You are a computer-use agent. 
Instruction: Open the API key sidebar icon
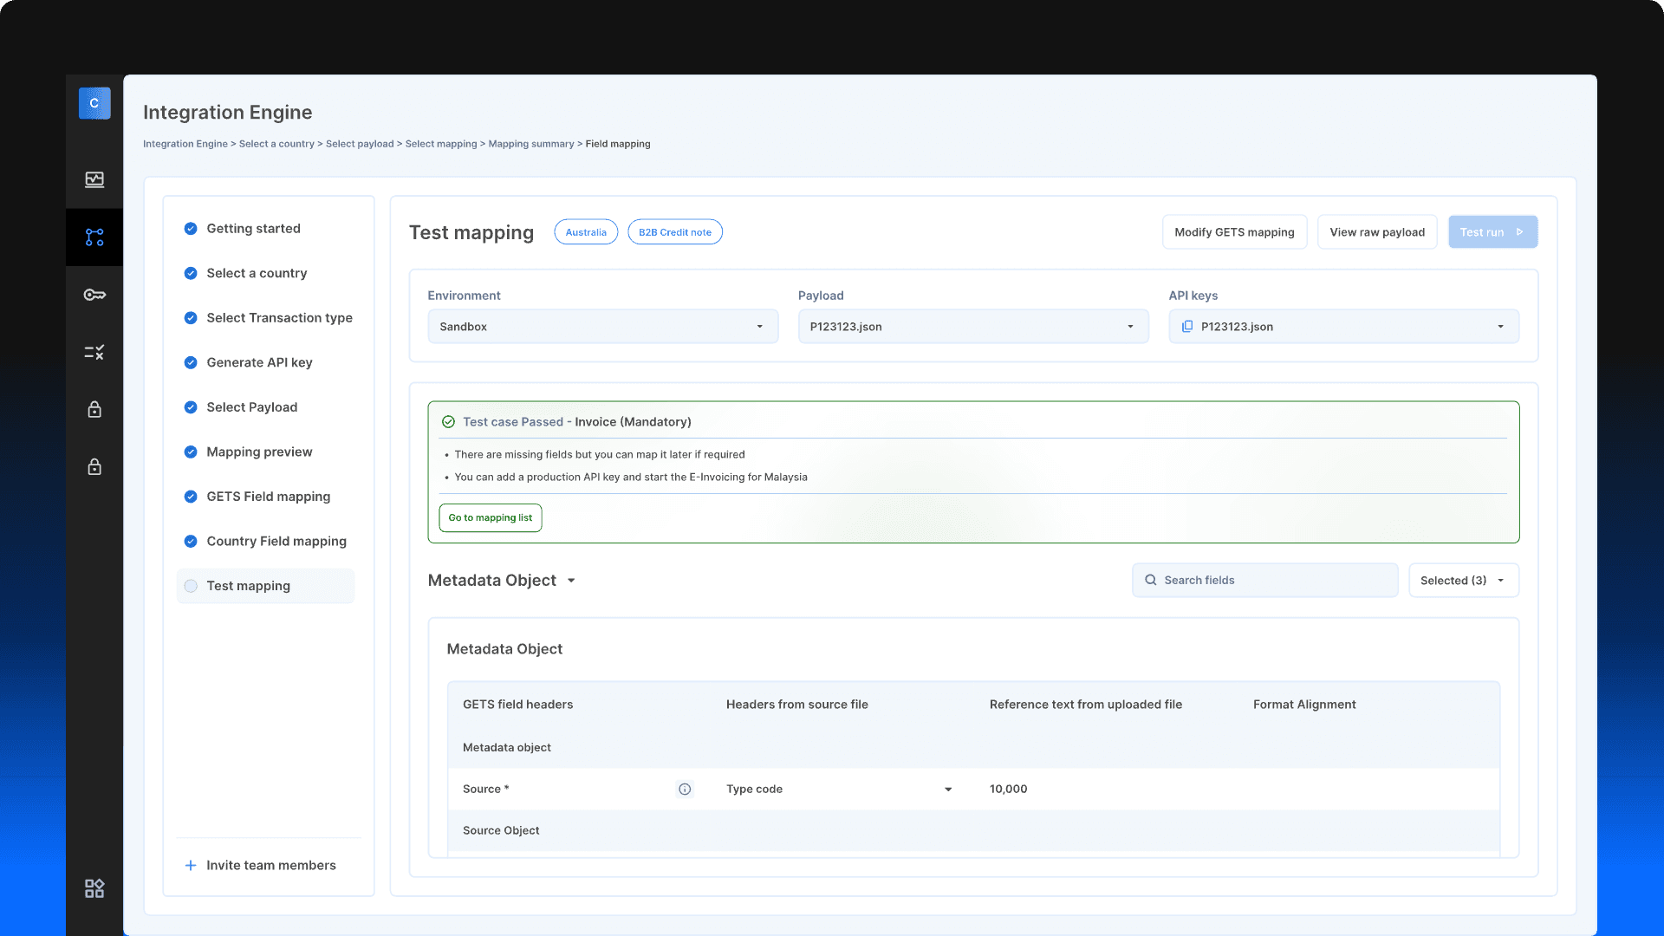(x=94, y=295)
